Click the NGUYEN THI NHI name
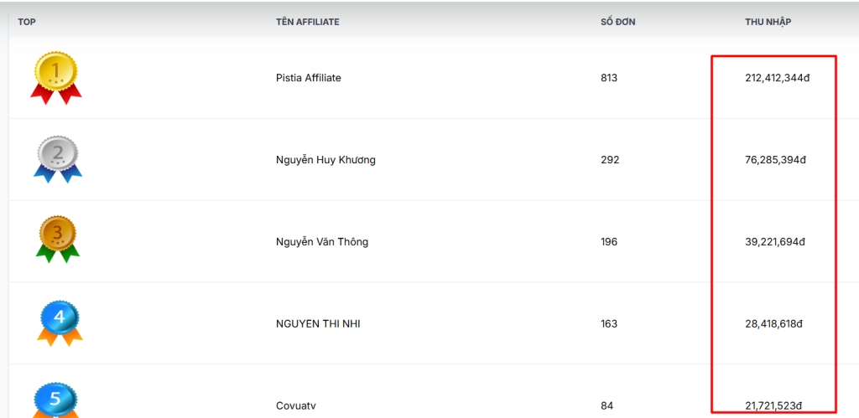The image size is (859, 418). pyautogui.click(x=318, y=324)
